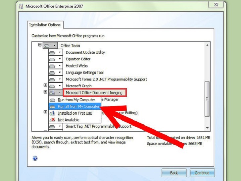
Task: Open the blue help icon
Action: 35,158
